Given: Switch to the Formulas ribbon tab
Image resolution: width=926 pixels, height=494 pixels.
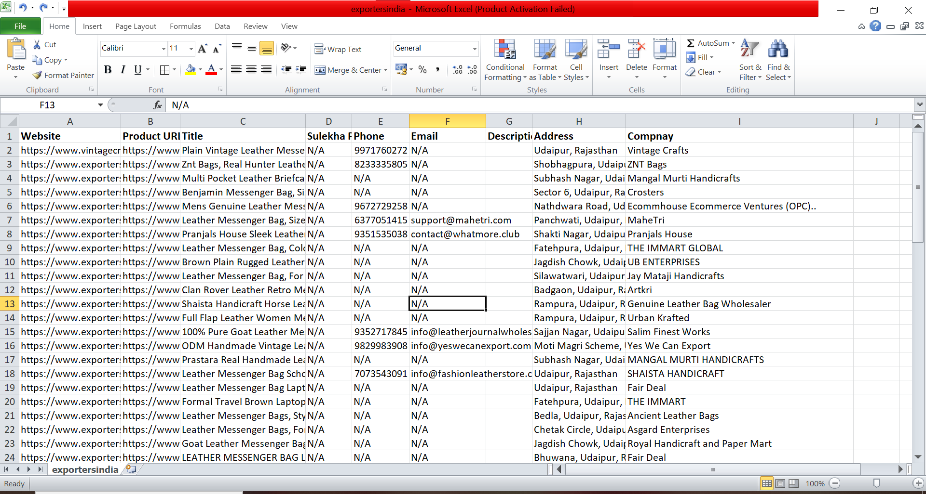Looking at the screenshot, I should pos(185,26).
